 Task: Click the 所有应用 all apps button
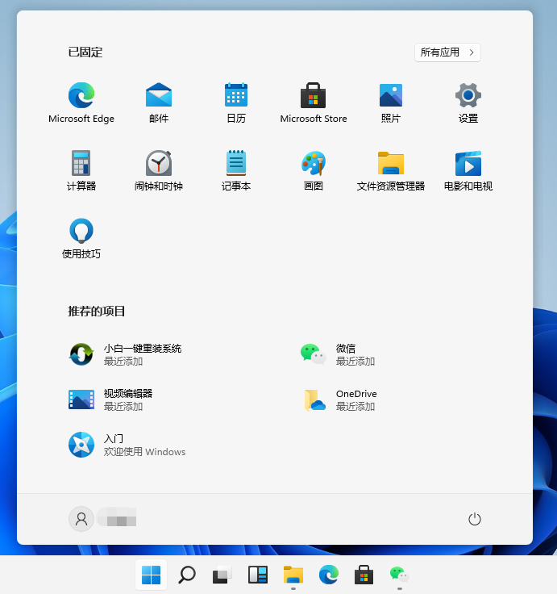tap(447, 52)
